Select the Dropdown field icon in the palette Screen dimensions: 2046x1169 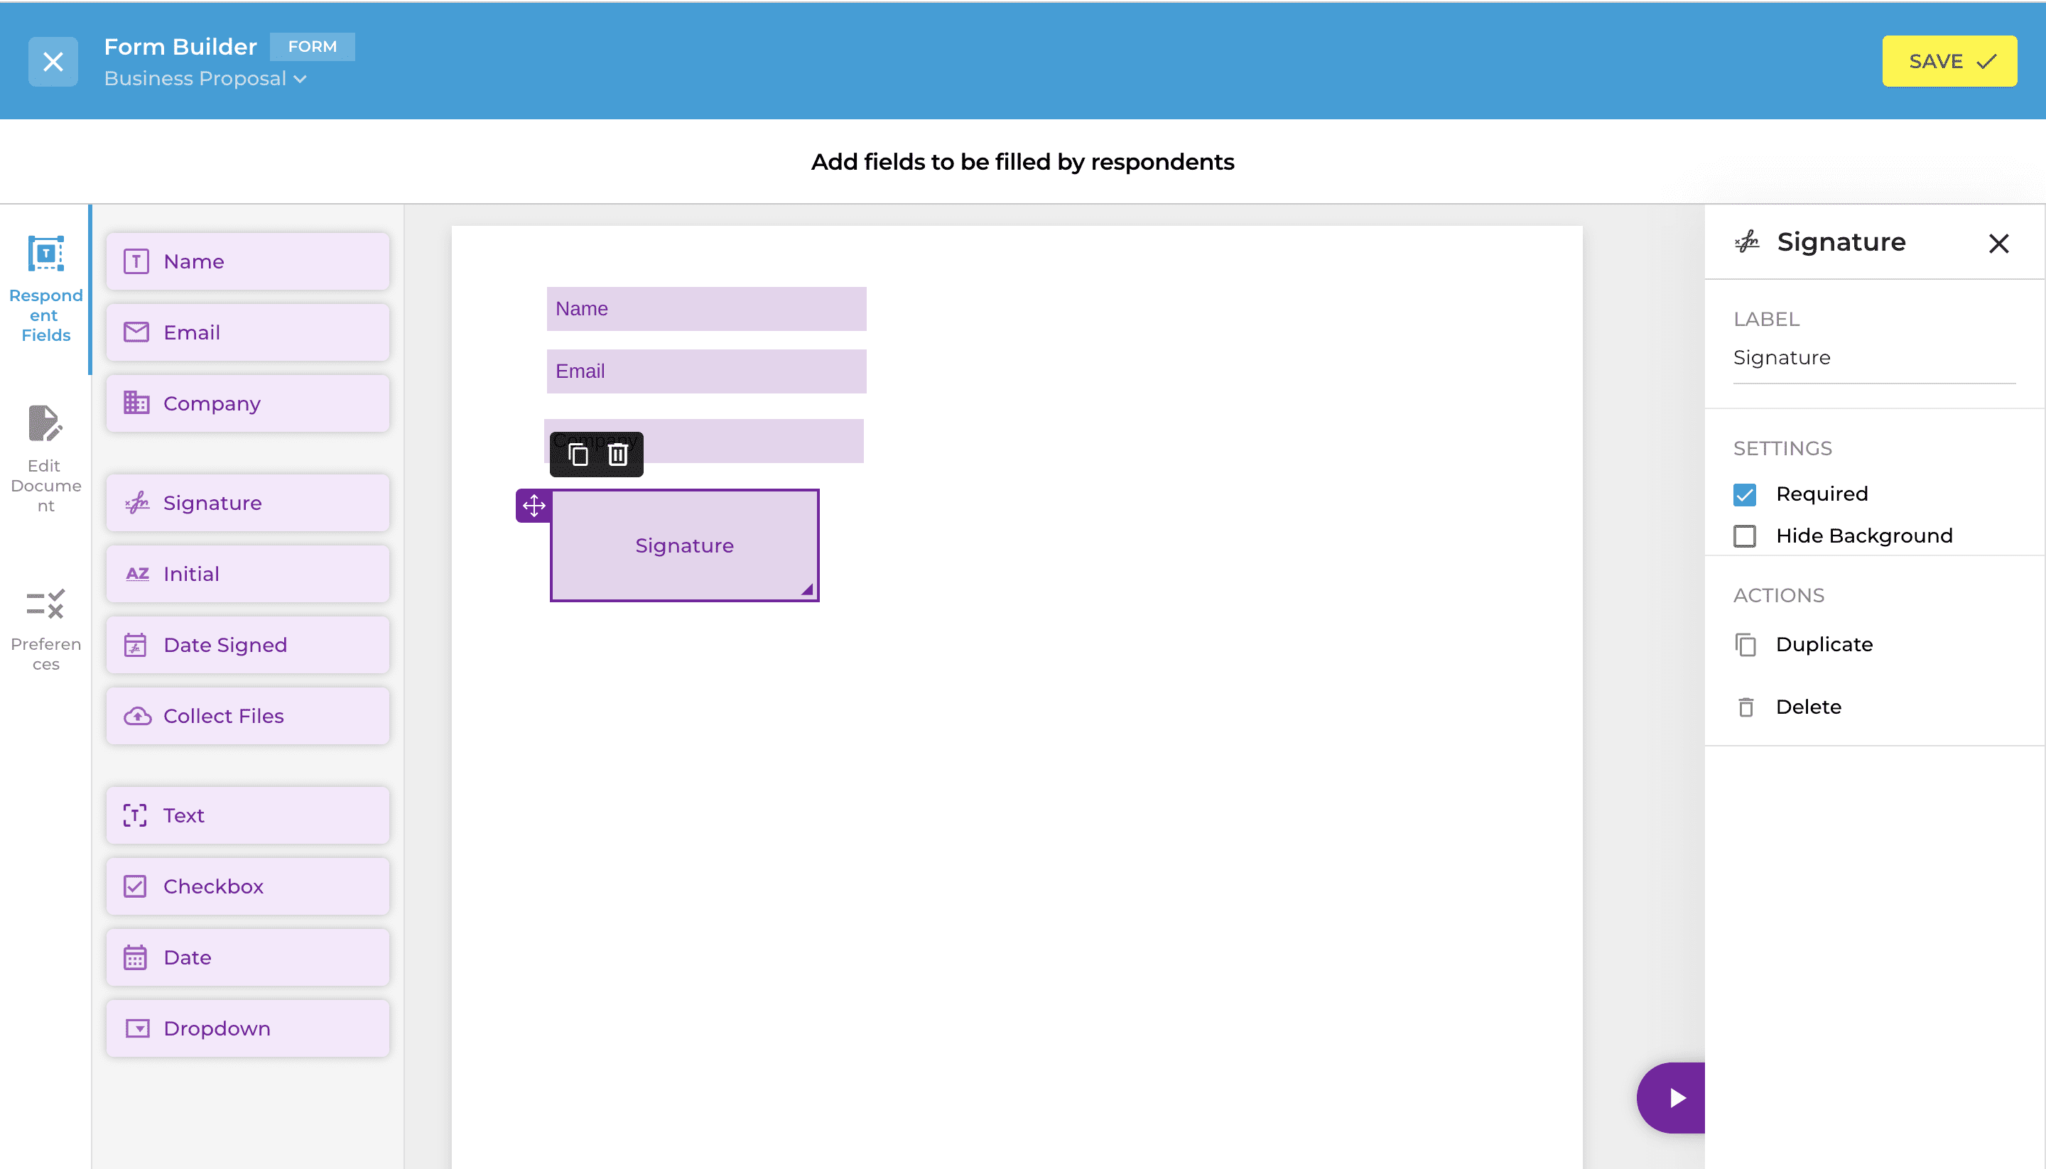(x=137, y=1028)
